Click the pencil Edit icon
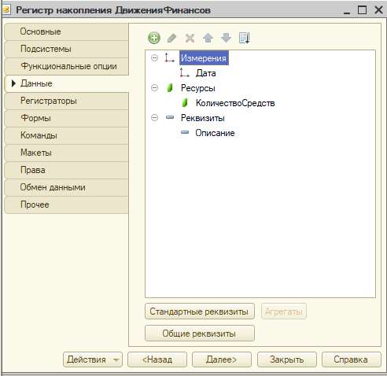 click(x=171, y=39)
